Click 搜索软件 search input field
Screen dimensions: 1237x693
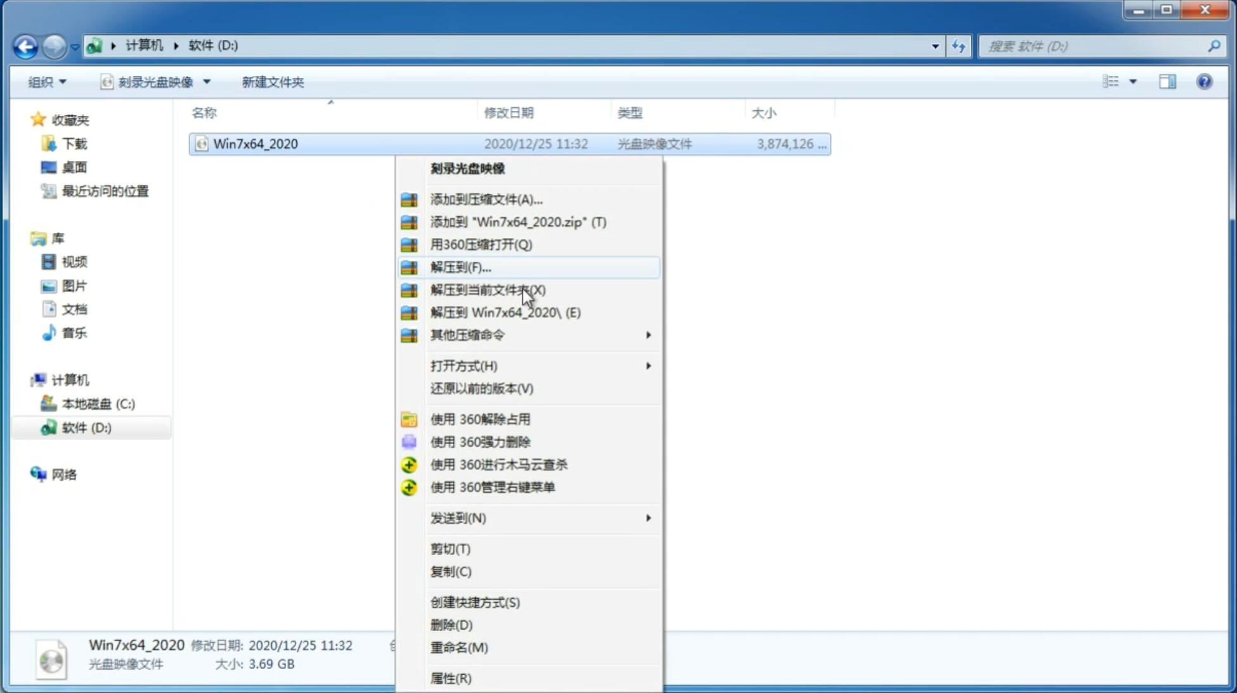(1096, 46)
